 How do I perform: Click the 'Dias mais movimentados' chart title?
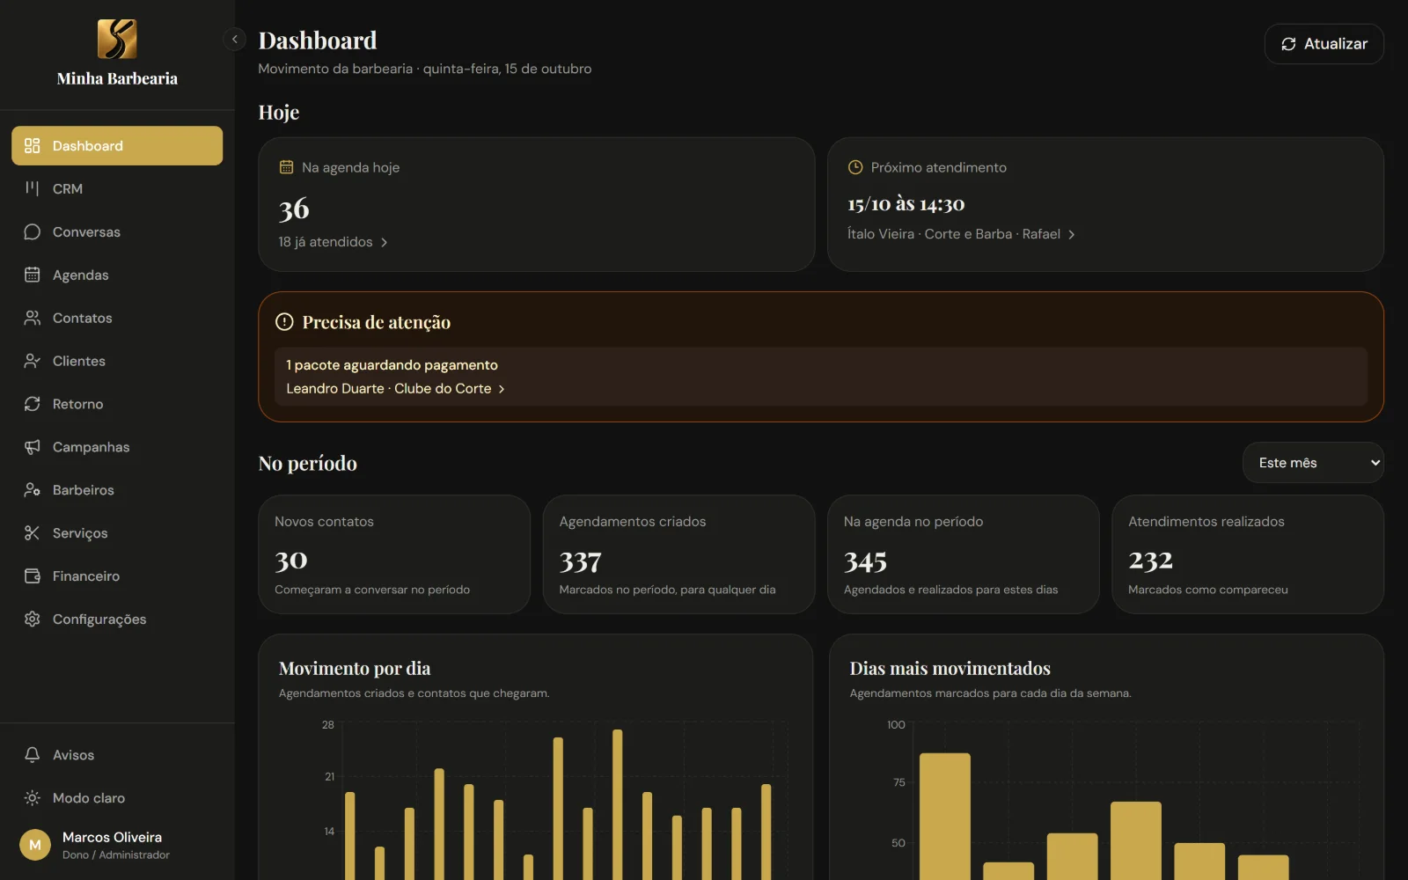[950, 668]
